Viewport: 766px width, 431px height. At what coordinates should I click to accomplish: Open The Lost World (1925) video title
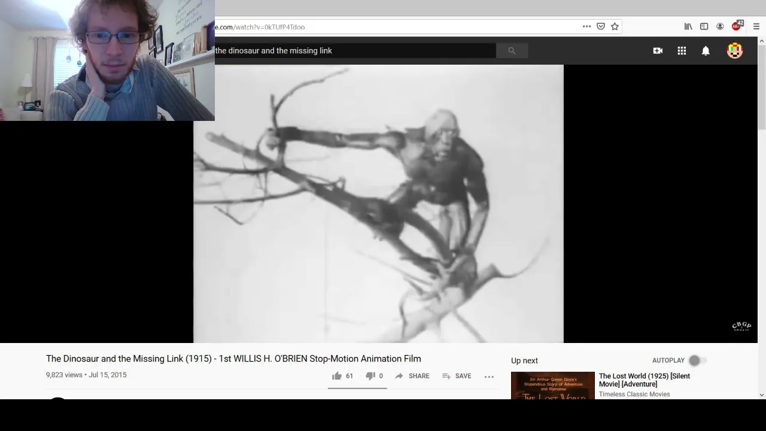click(x=645, y=380)
